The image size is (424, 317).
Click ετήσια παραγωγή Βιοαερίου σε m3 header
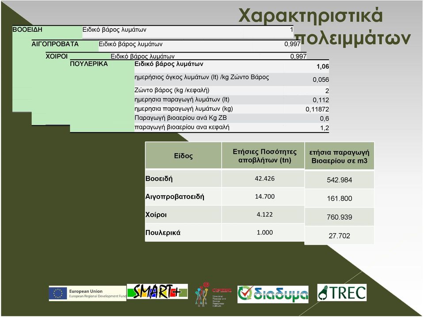coord(340,156)
